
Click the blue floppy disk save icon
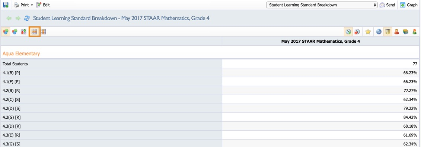[x=5, y=5]
